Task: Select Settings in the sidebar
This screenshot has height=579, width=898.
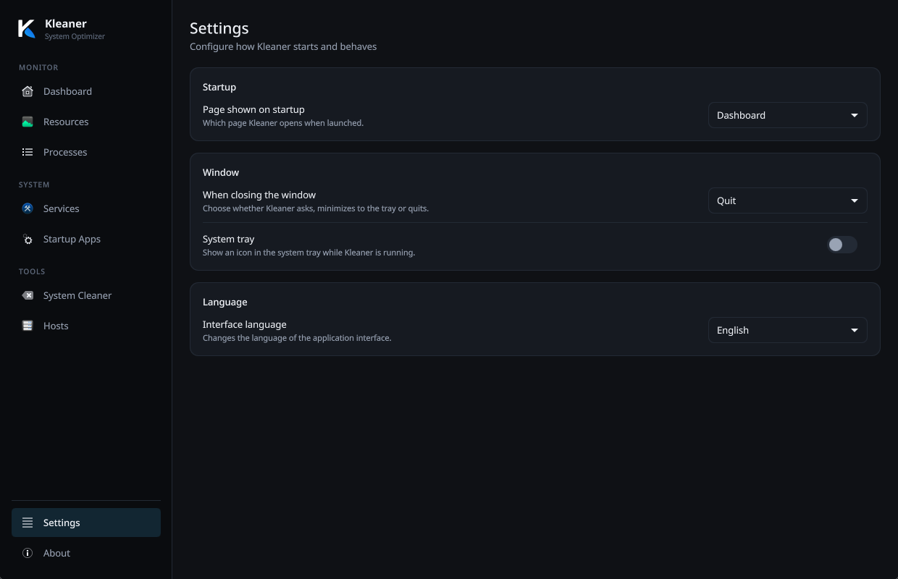Action: (x=86, y=523)
